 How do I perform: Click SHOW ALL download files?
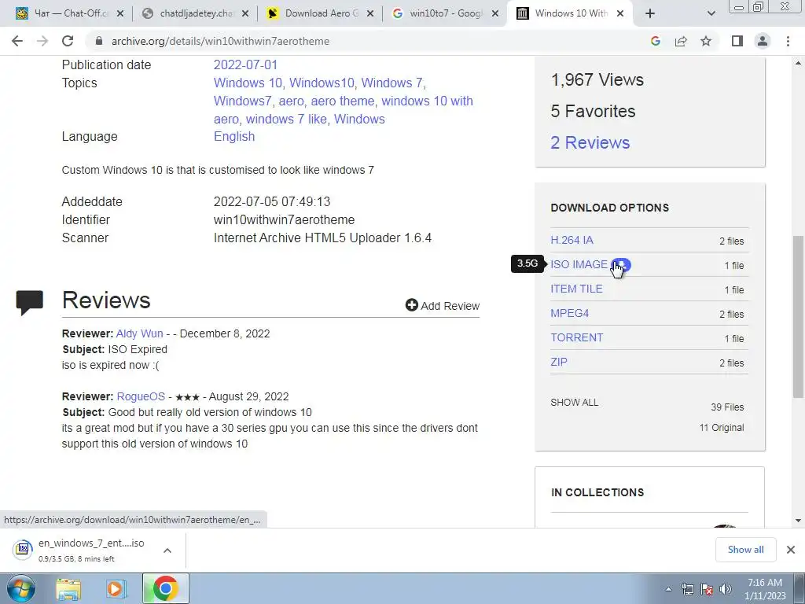pyautogui.click(x=575, y=403)
